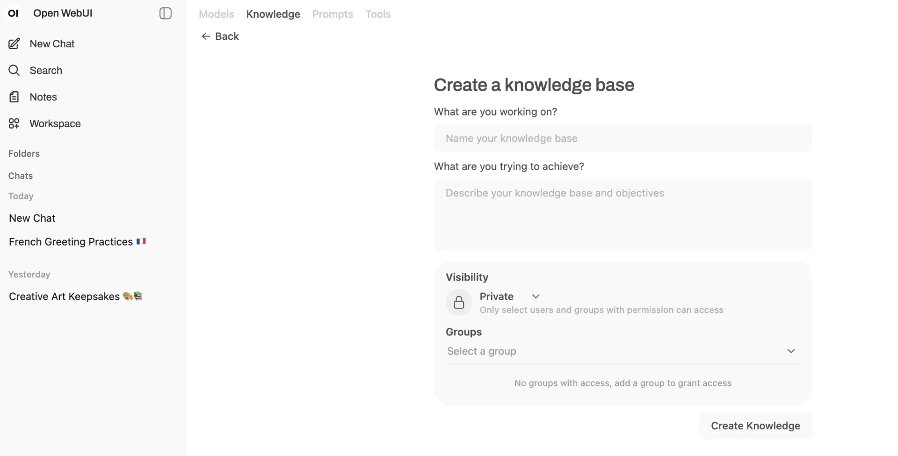Click the Open WebUI logo icon

pos(14,13)
